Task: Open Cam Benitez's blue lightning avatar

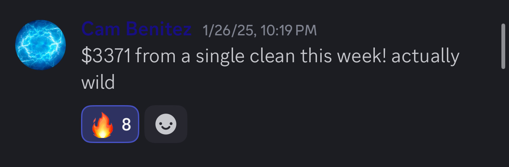Action: click(x=41, y=45)
